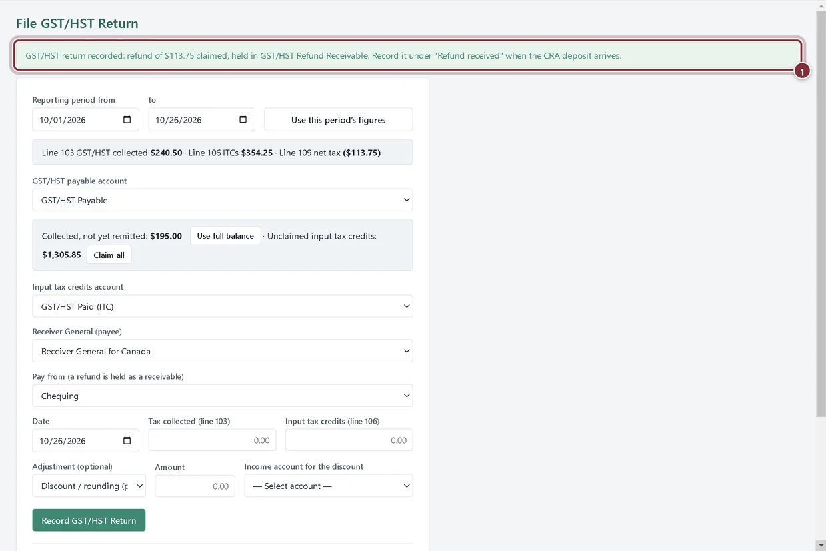Open calendar picker for reporting period end date

pyautogui.click(x=243, y=120)
